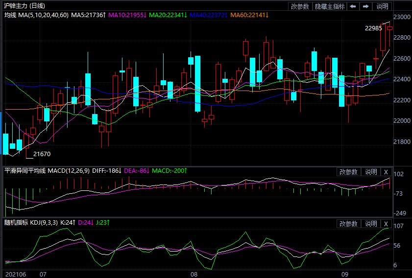The height and width of the screenshot is (278, 412).
Task: Open 说明 in the KDJ panel
Action: [371, 224]
